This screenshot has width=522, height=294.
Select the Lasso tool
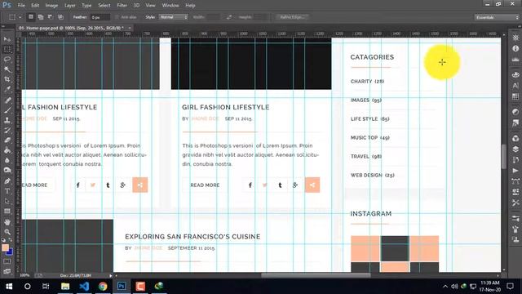click(x=7, y=60)
